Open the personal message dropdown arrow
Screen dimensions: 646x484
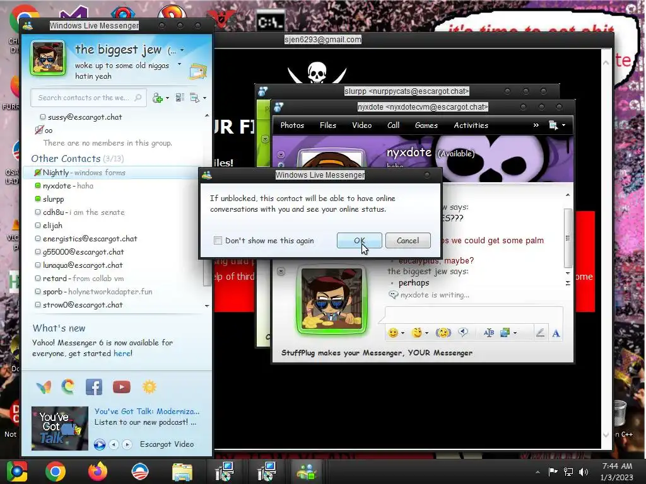[179, 64]
